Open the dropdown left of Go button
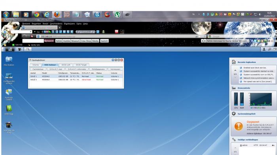Image resolution: width=277 pixels, height=155 pixels. [x=31, y=32]
